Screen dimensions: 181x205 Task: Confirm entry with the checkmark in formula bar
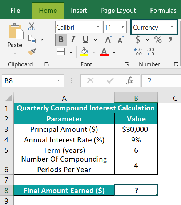pyautogui.click(x=110, y=80)
